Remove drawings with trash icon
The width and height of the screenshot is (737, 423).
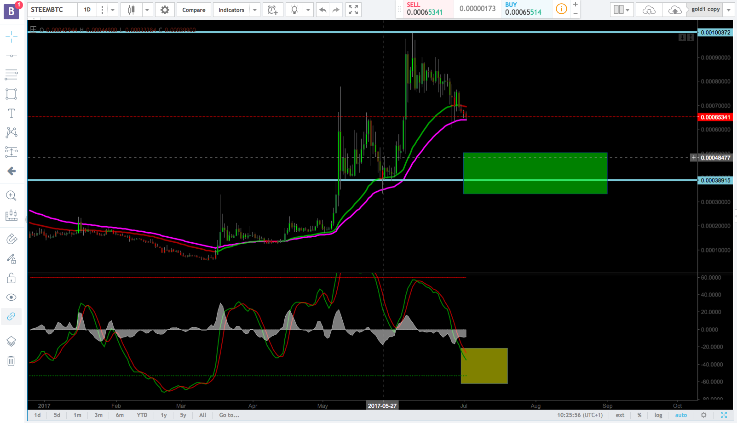click(x=12, y=361)
